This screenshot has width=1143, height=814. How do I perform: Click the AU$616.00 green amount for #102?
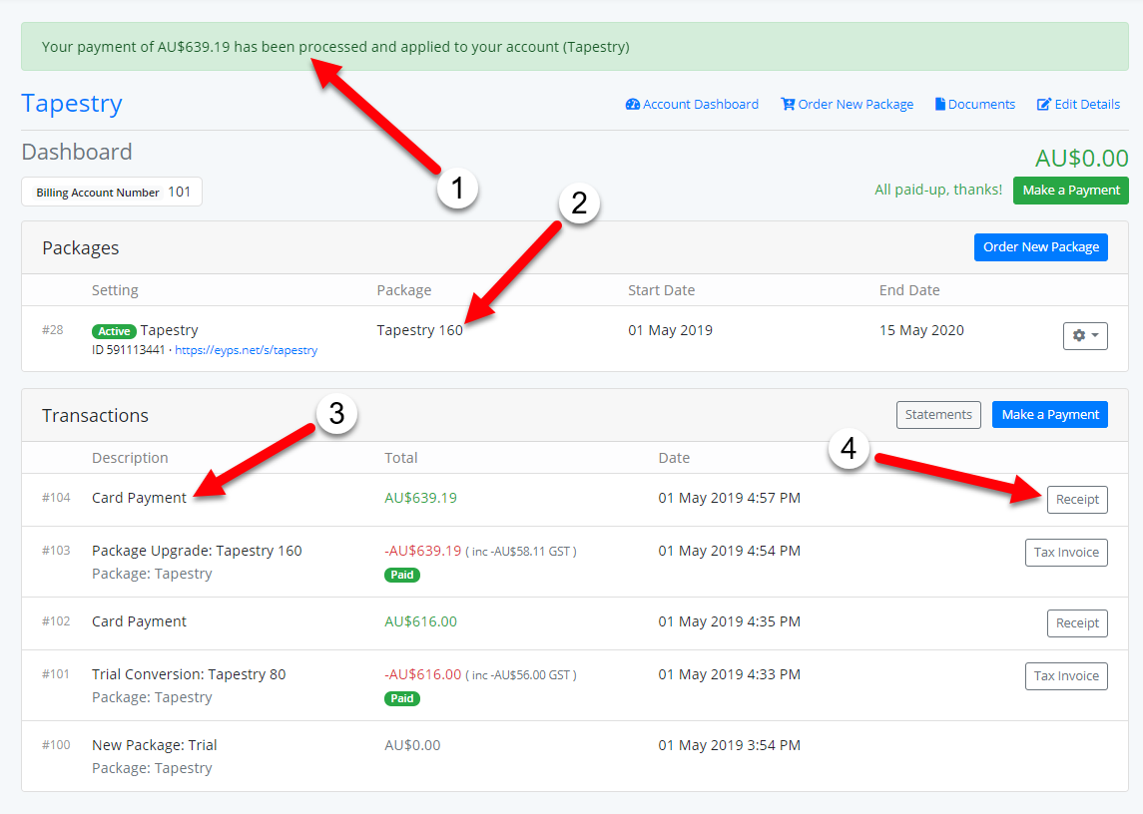(420, 621)
